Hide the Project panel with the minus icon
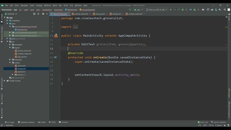The image size is (231, 130). pos(47,14)
